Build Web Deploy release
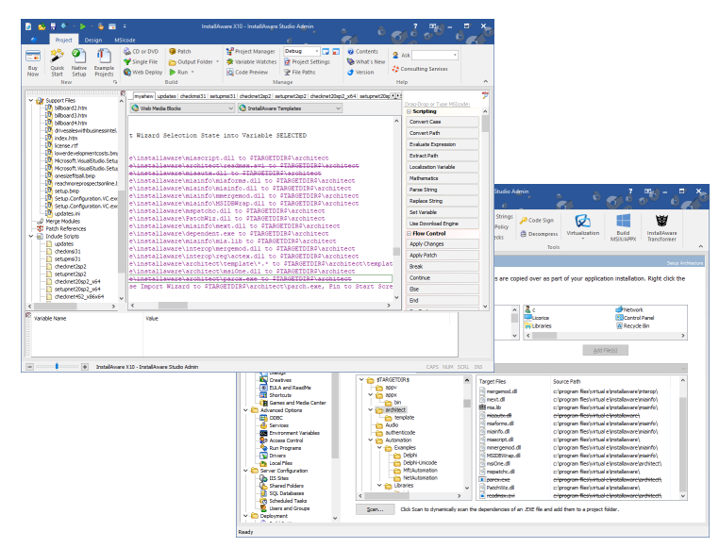The image size is (719, 548). point(143,73)
